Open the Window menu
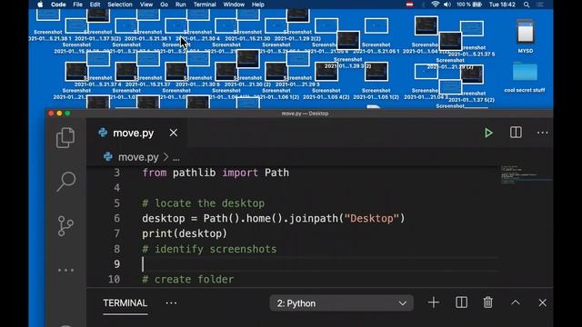The height and width of the screenshot is (327, 582). [234, 5]
